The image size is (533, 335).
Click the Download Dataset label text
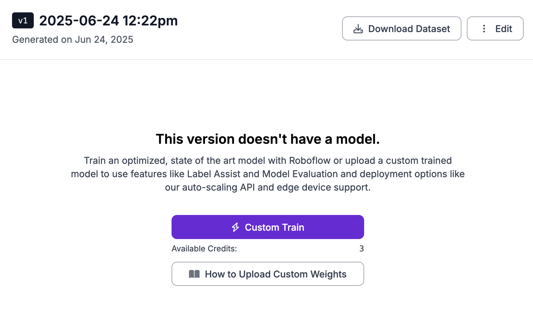point(409,29)
